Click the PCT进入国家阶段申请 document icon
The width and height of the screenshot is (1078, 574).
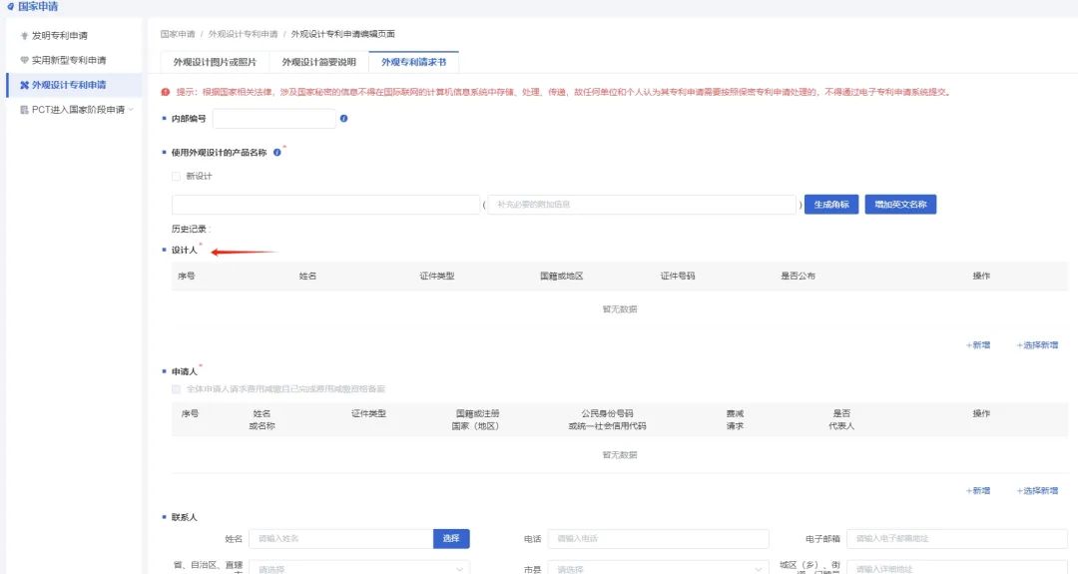pos(25,110)
